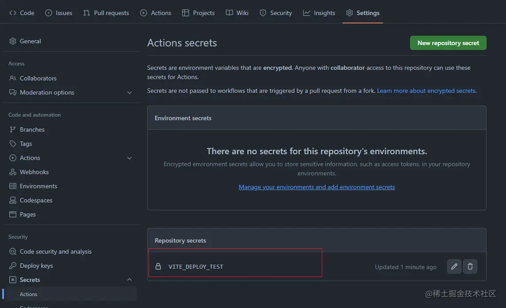
Task: Edit the VITE_DEPLOY_TEST secret with pencil icon
Action: coord(454,266)
